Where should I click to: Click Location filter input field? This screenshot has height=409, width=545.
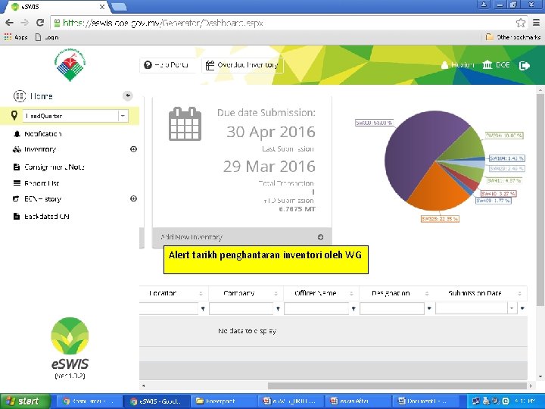coord(169,308)
